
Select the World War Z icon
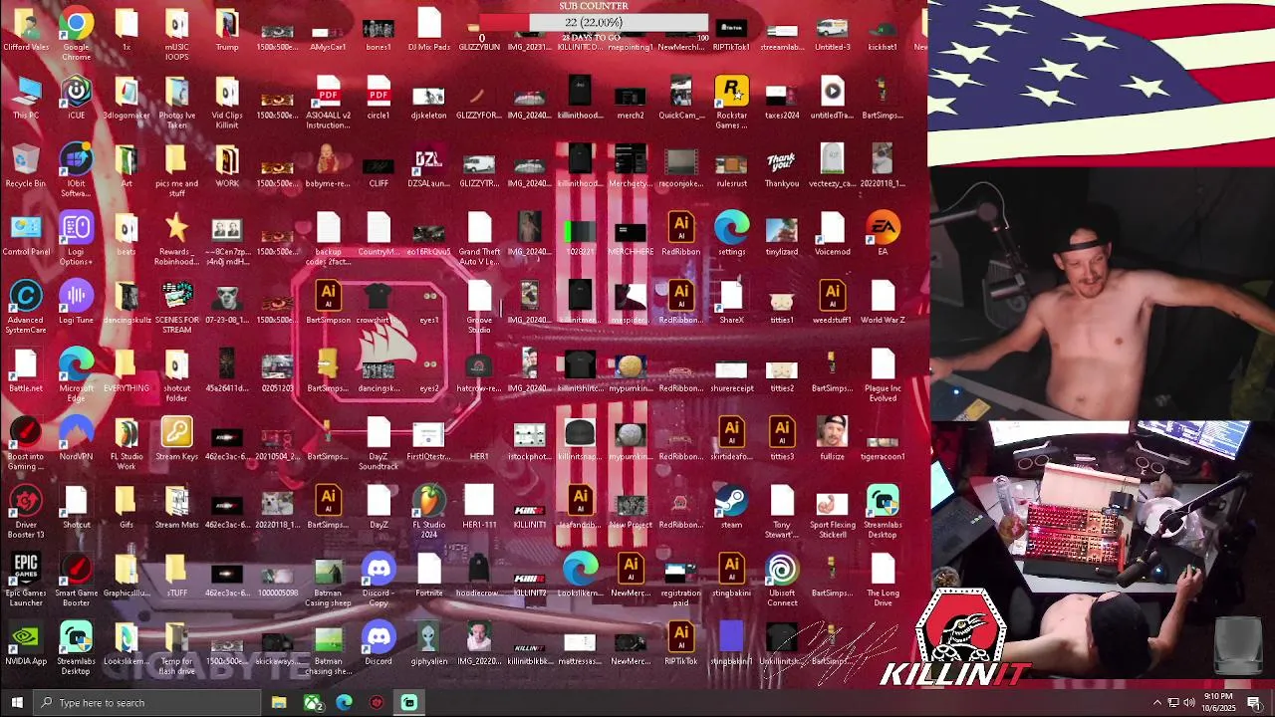point(883,297)
